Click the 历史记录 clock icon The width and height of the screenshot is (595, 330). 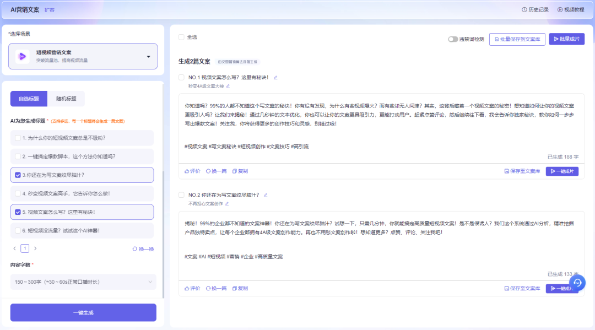click(x=525, y=9)
